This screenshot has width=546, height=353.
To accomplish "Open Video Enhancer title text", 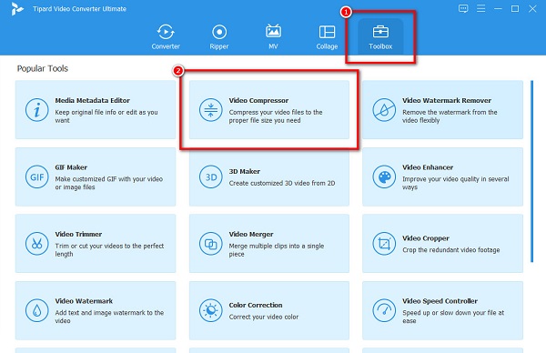I will click(x=428, y=167).
